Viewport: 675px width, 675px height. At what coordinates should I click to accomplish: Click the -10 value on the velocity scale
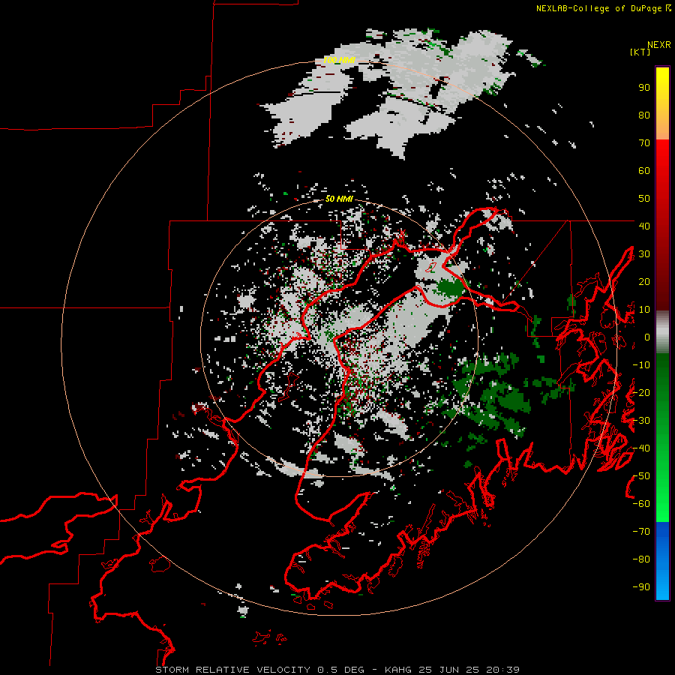click(x=641, y=365)
